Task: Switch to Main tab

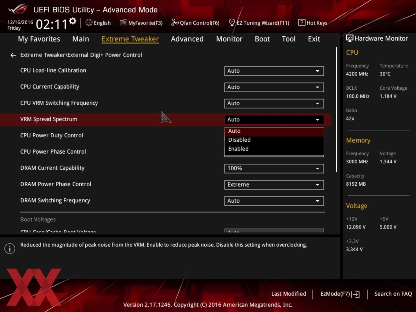Action: tap(81, 39)
